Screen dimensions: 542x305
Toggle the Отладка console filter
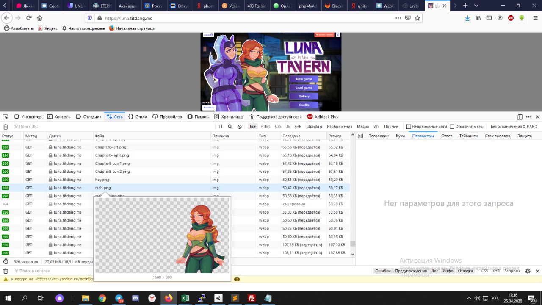click(x=465, y=271)
